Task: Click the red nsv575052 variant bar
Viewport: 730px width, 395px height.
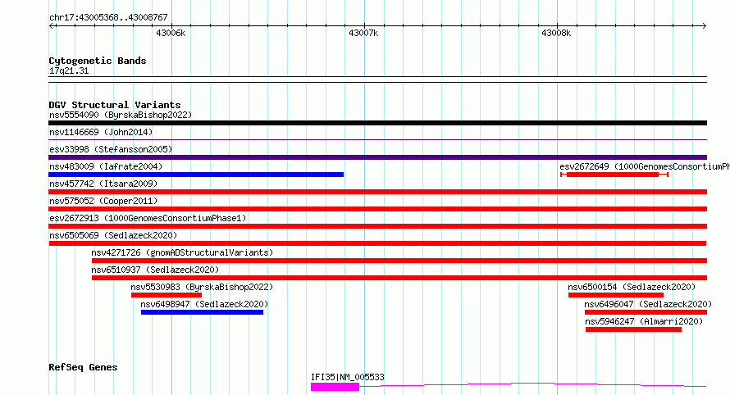Action: click(377, 209)
